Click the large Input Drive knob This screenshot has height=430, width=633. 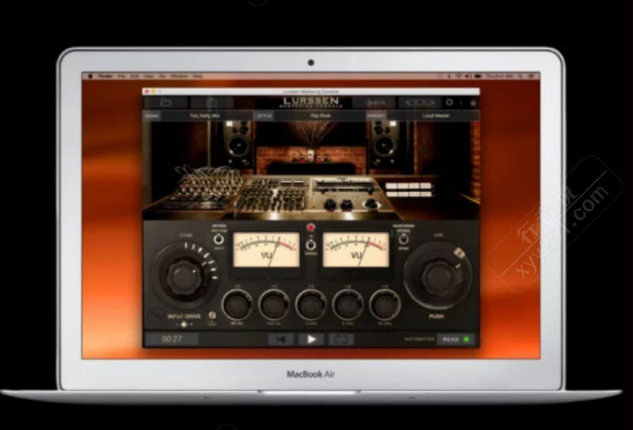184,277
